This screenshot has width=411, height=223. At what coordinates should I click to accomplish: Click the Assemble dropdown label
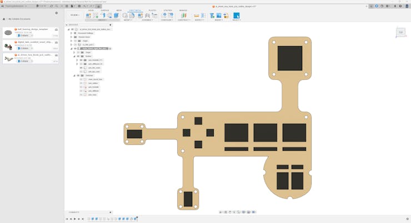[x=147, y=20]
